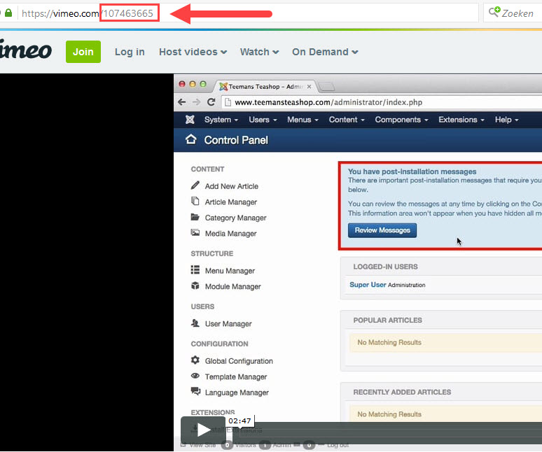Click the Add New Article pencil icon

(x=195, y=186)
